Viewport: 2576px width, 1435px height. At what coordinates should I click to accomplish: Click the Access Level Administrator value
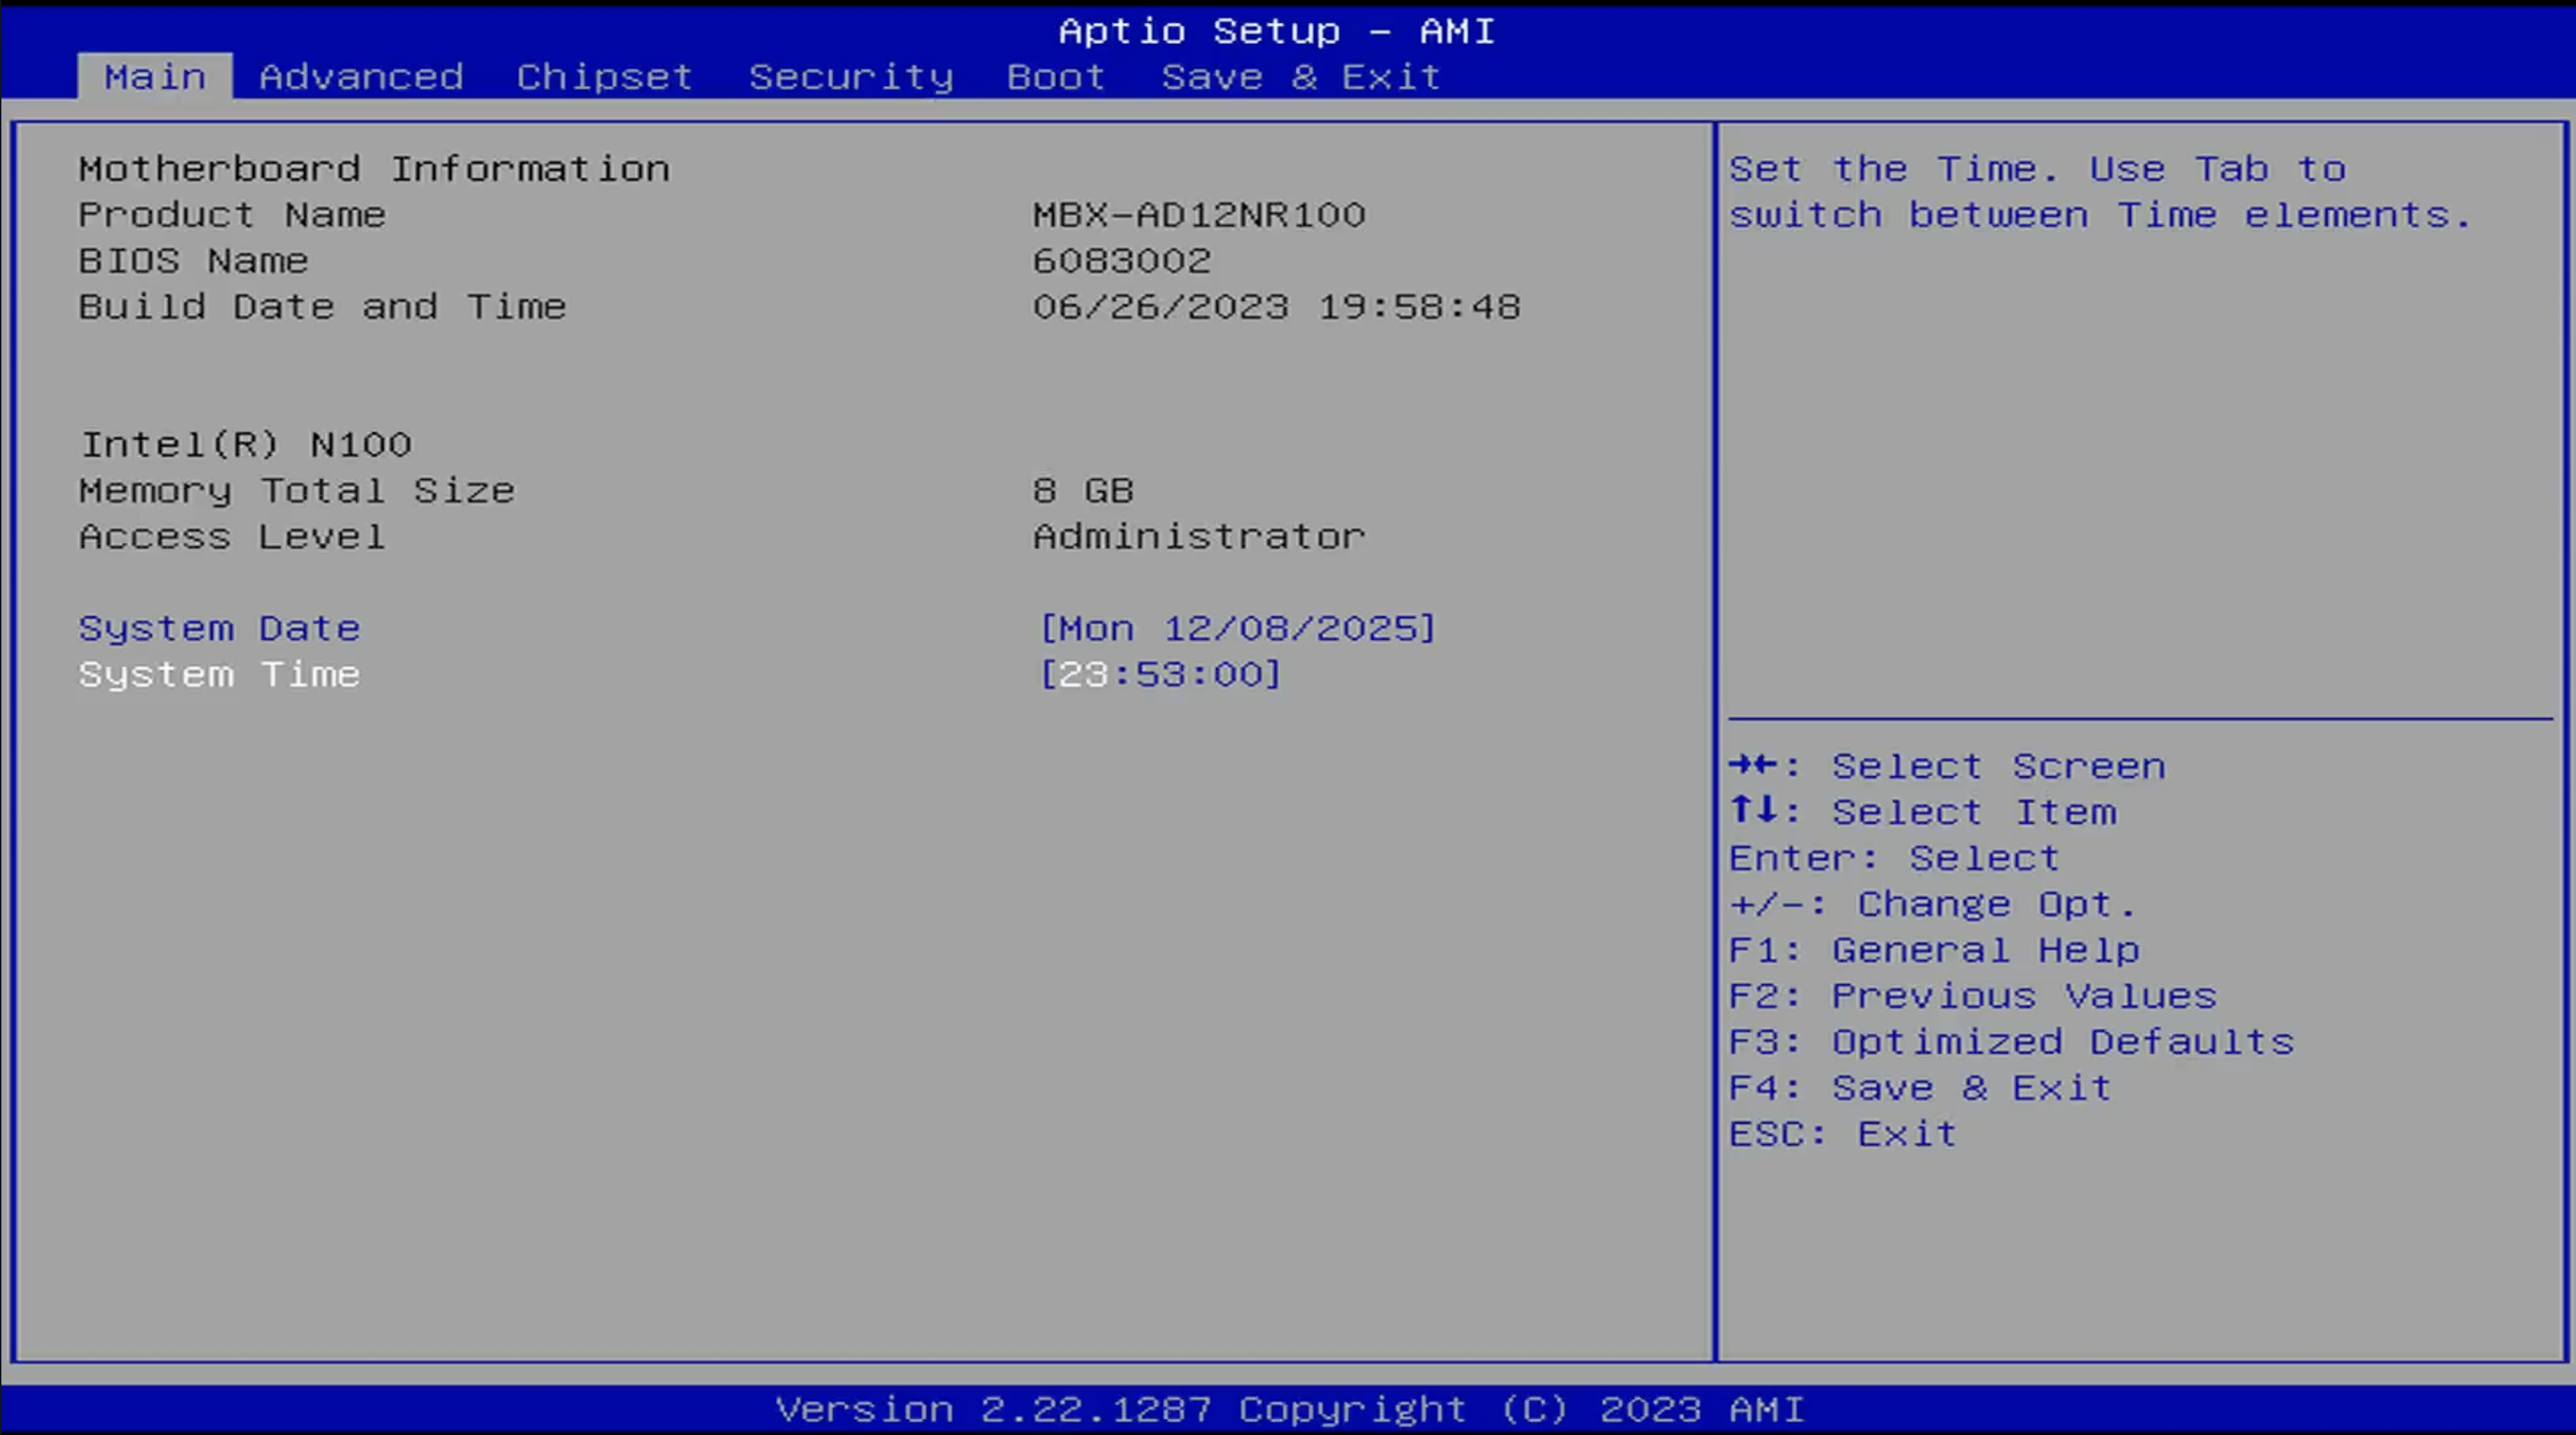tap(1199, 537)
